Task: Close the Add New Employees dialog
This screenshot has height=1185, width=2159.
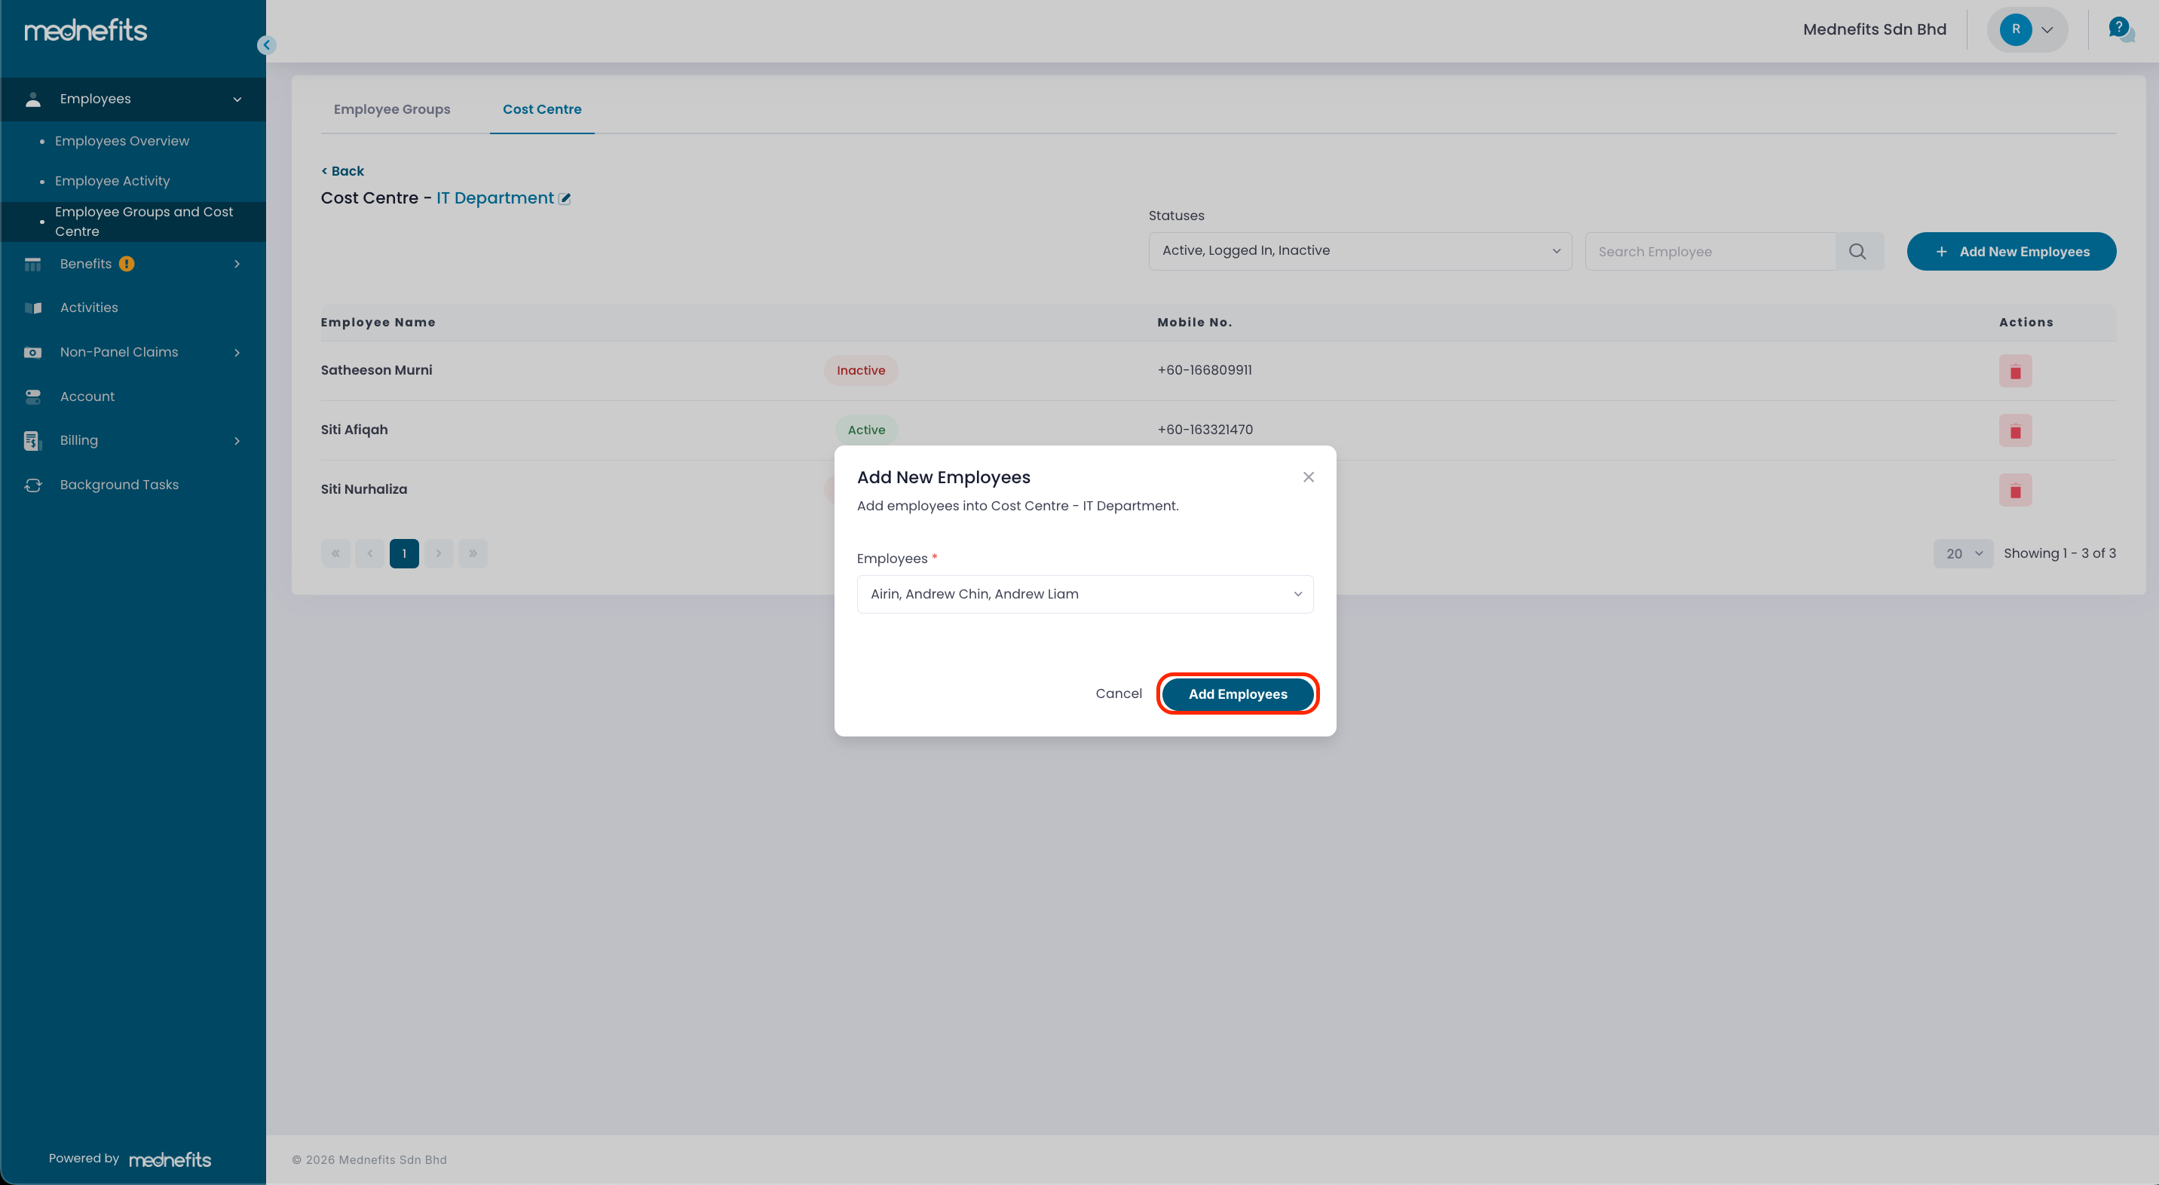Action: tap(1307, 477)
